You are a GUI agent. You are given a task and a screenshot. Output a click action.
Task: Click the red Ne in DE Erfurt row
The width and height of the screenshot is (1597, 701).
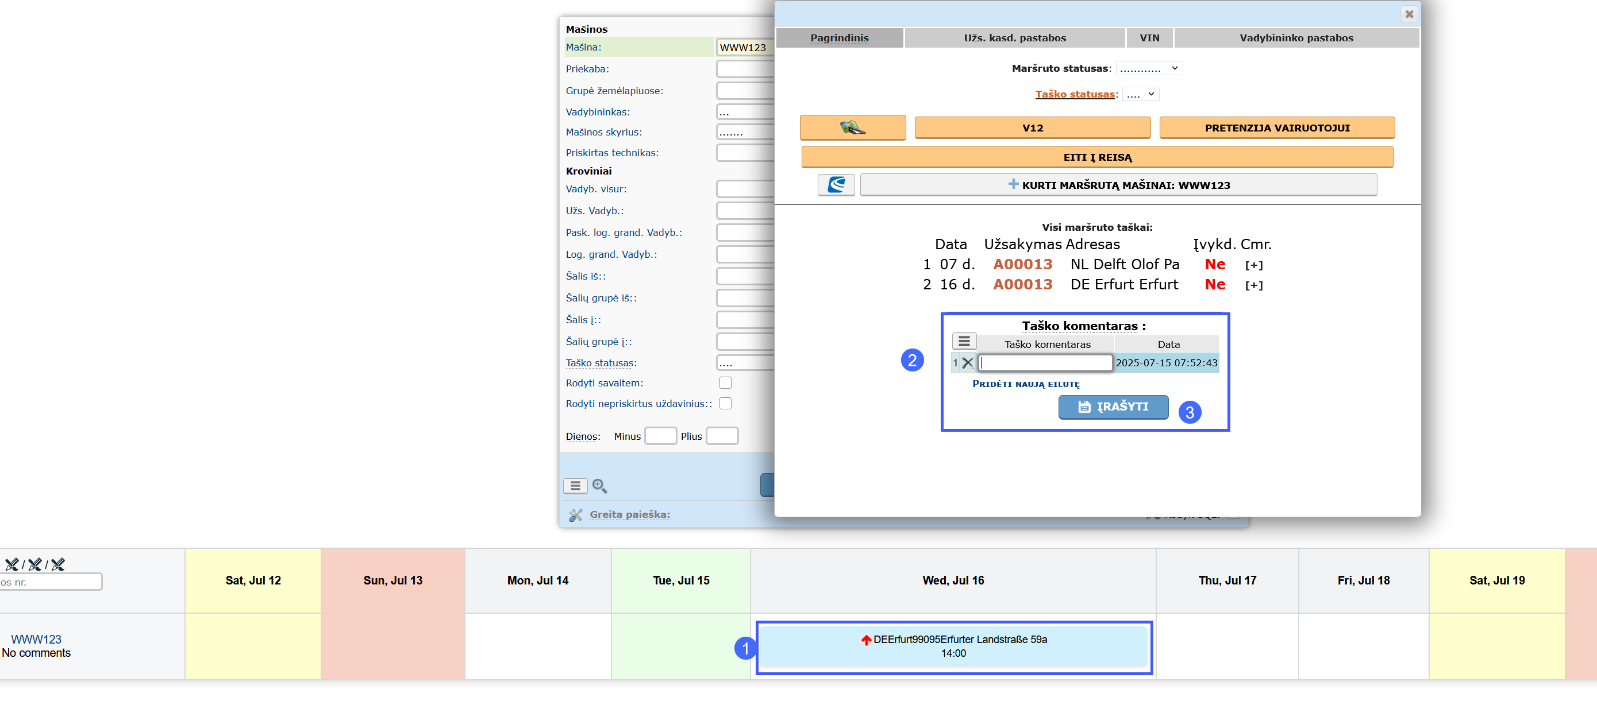[x=1214, y=285]
